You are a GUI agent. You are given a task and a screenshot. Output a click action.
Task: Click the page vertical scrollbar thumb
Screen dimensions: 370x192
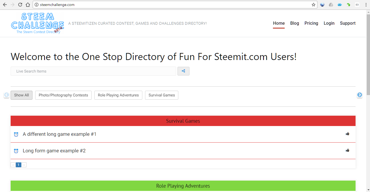[368, 54]
